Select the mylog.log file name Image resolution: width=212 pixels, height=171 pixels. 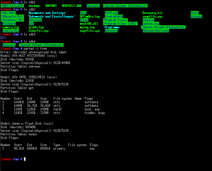87,27
